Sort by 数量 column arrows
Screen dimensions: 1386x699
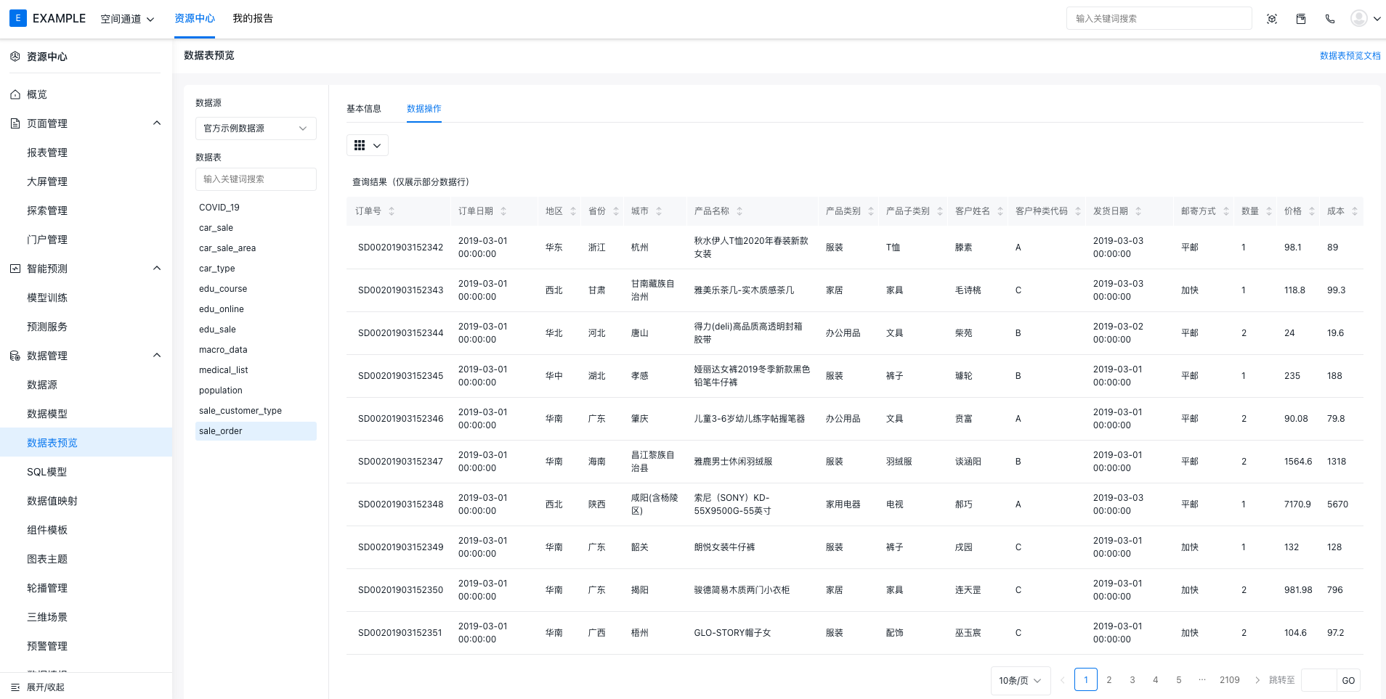pyautogui.click(x=1269, y=211)
